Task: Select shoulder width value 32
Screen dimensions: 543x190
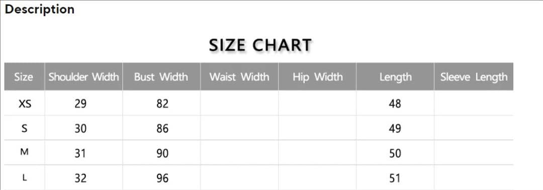Action: [x=80, y=178]
